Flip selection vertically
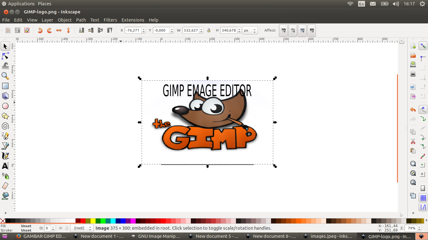This screenshot has height=240, width=428. [x=68, y=30]
